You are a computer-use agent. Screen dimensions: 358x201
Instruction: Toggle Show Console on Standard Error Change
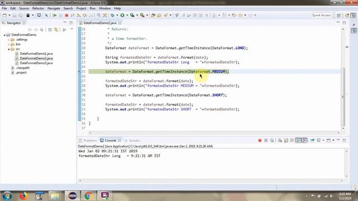[x=304, y=140]
